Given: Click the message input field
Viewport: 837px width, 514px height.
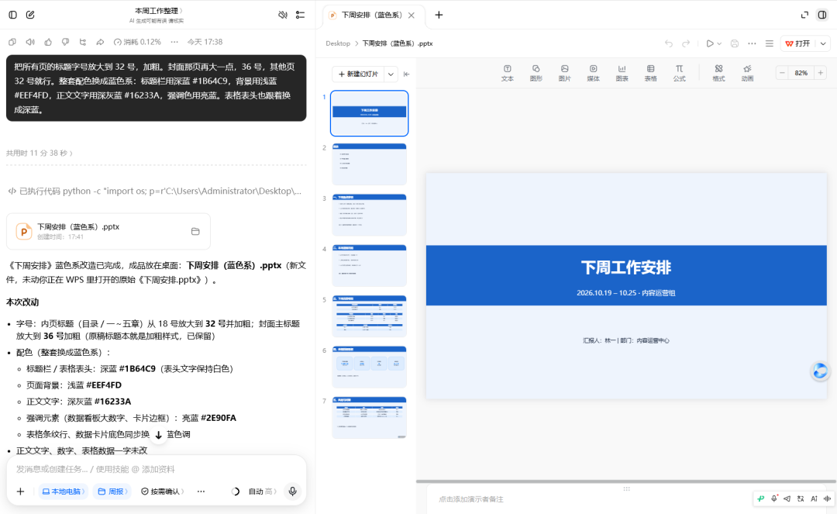Looking at the screenshot, I should click(x=156, y=469).
